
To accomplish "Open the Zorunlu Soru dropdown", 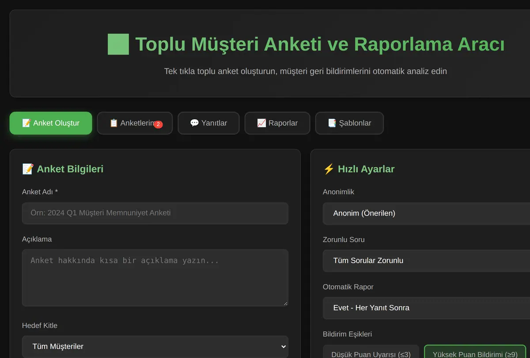I will (x=426, y=261).
